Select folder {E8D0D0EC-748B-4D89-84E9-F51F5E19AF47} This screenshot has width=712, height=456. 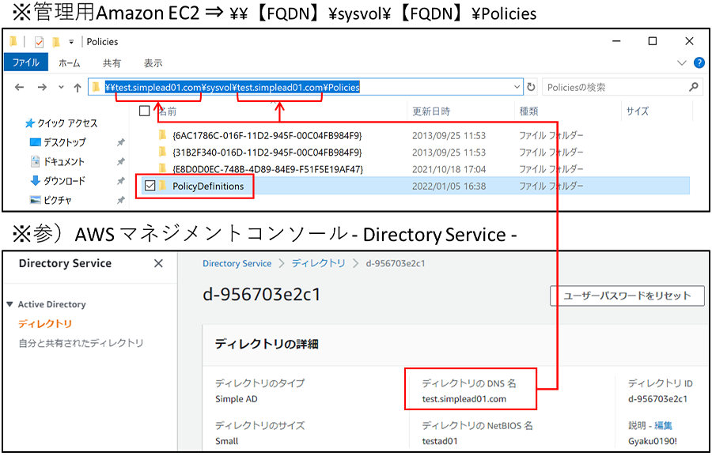click(268, 169)
